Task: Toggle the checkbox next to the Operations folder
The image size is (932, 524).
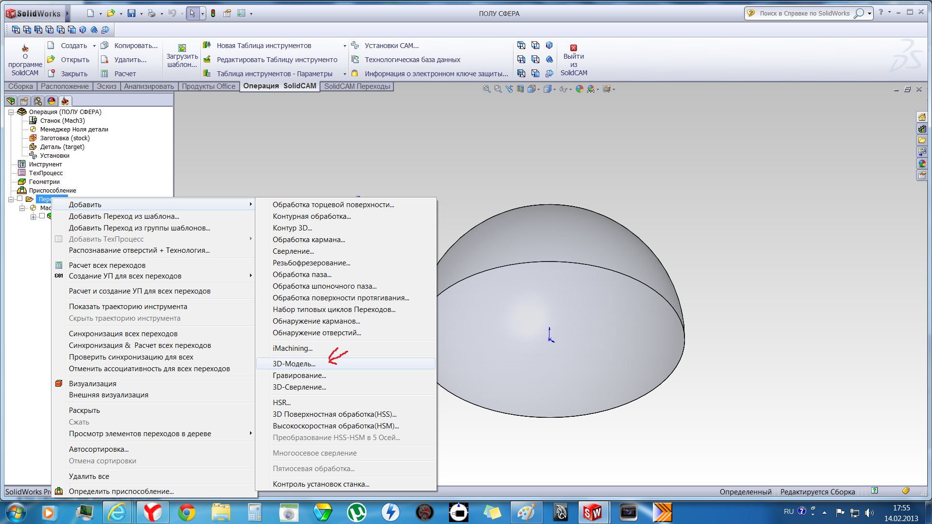Action: coord(20,199)
